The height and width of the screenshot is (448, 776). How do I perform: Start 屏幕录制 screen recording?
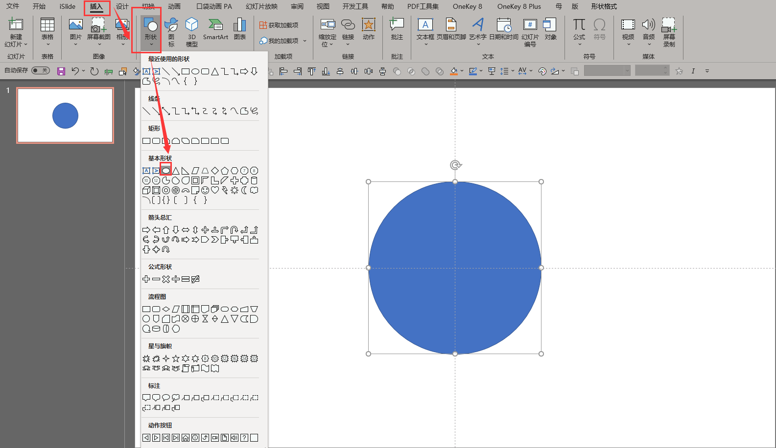click(669, 32)
